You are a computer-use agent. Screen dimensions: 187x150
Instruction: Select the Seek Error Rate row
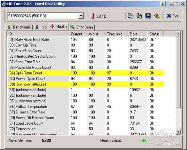coord(85,62)
